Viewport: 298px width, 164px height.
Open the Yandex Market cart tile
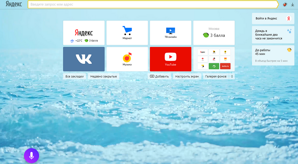tap(127, 33)
